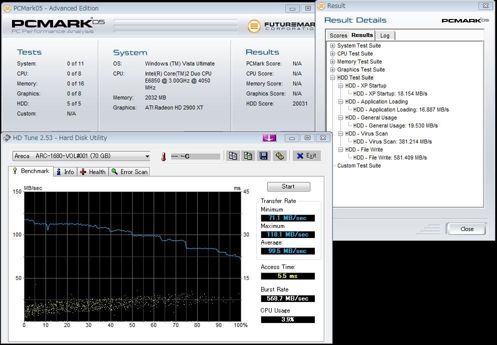Select 'HDD - Virus Scan: 381.214 MB/s' row

pos(392,142)
